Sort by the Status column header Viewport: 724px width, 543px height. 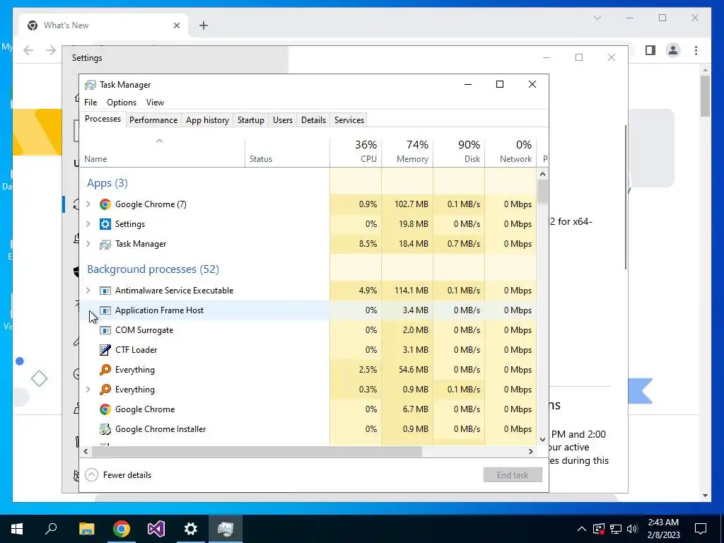(287, 151)
